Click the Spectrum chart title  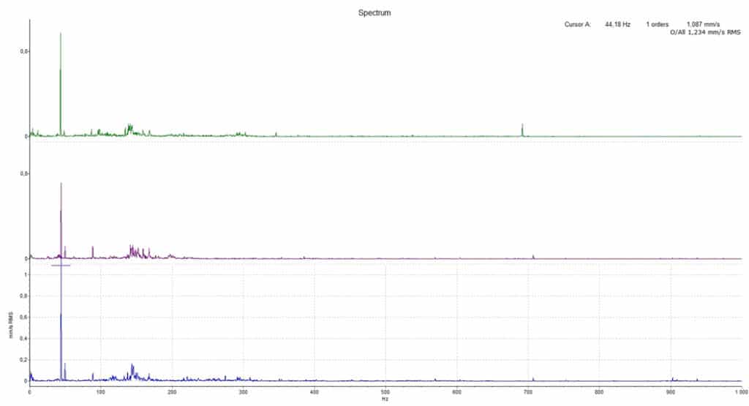[x=374, y=13]
